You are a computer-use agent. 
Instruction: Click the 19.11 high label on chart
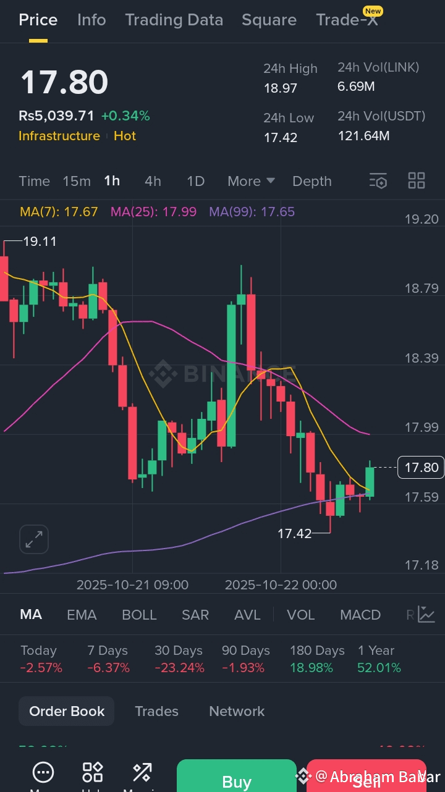click(40, 242)
